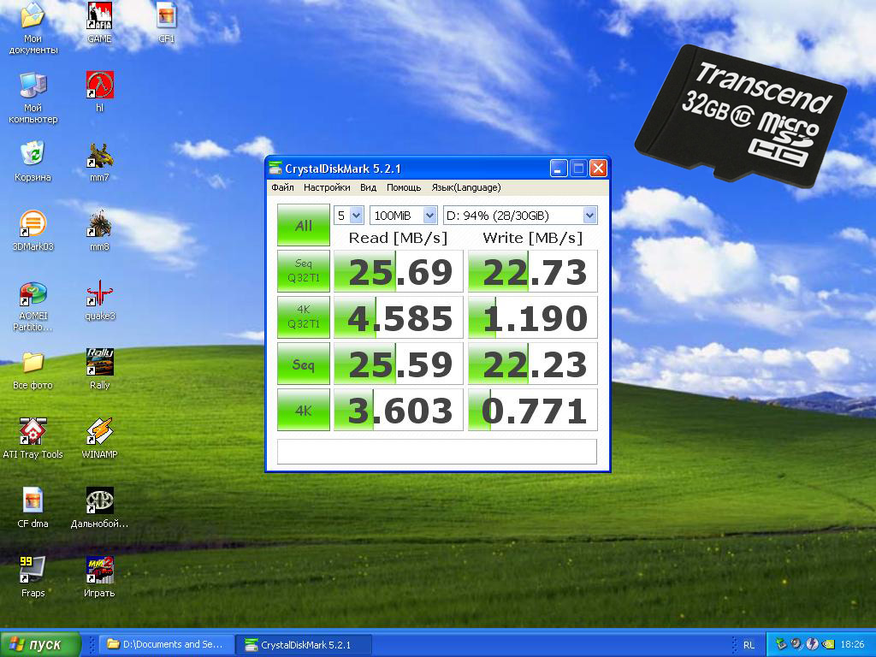Click the 0.771 4K write result

coord(532,410)
